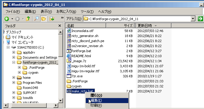Click the green Go arrow button
Image resolution: width=204 pixels, height=109 pixels.
[x=200, y=19]
